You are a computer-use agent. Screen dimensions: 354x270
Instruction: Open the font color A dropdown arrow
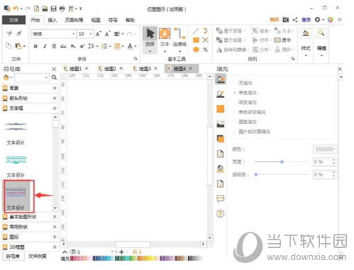click(x=135, y=46)
